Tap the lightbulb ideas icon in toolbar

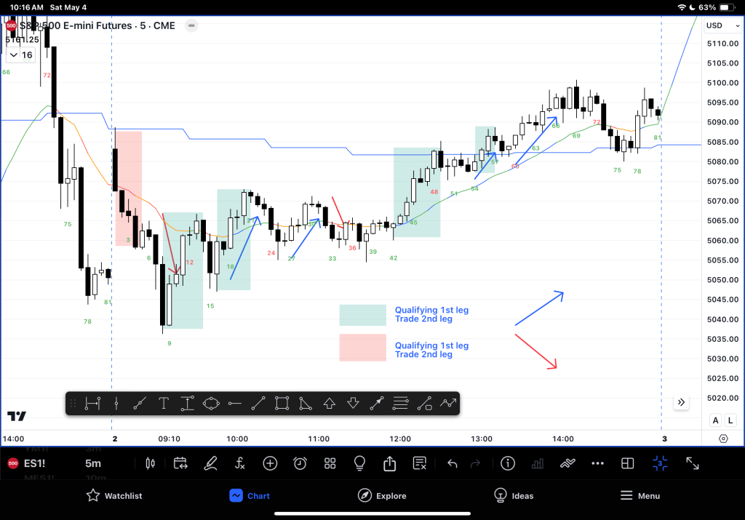(x=359, y=463)
